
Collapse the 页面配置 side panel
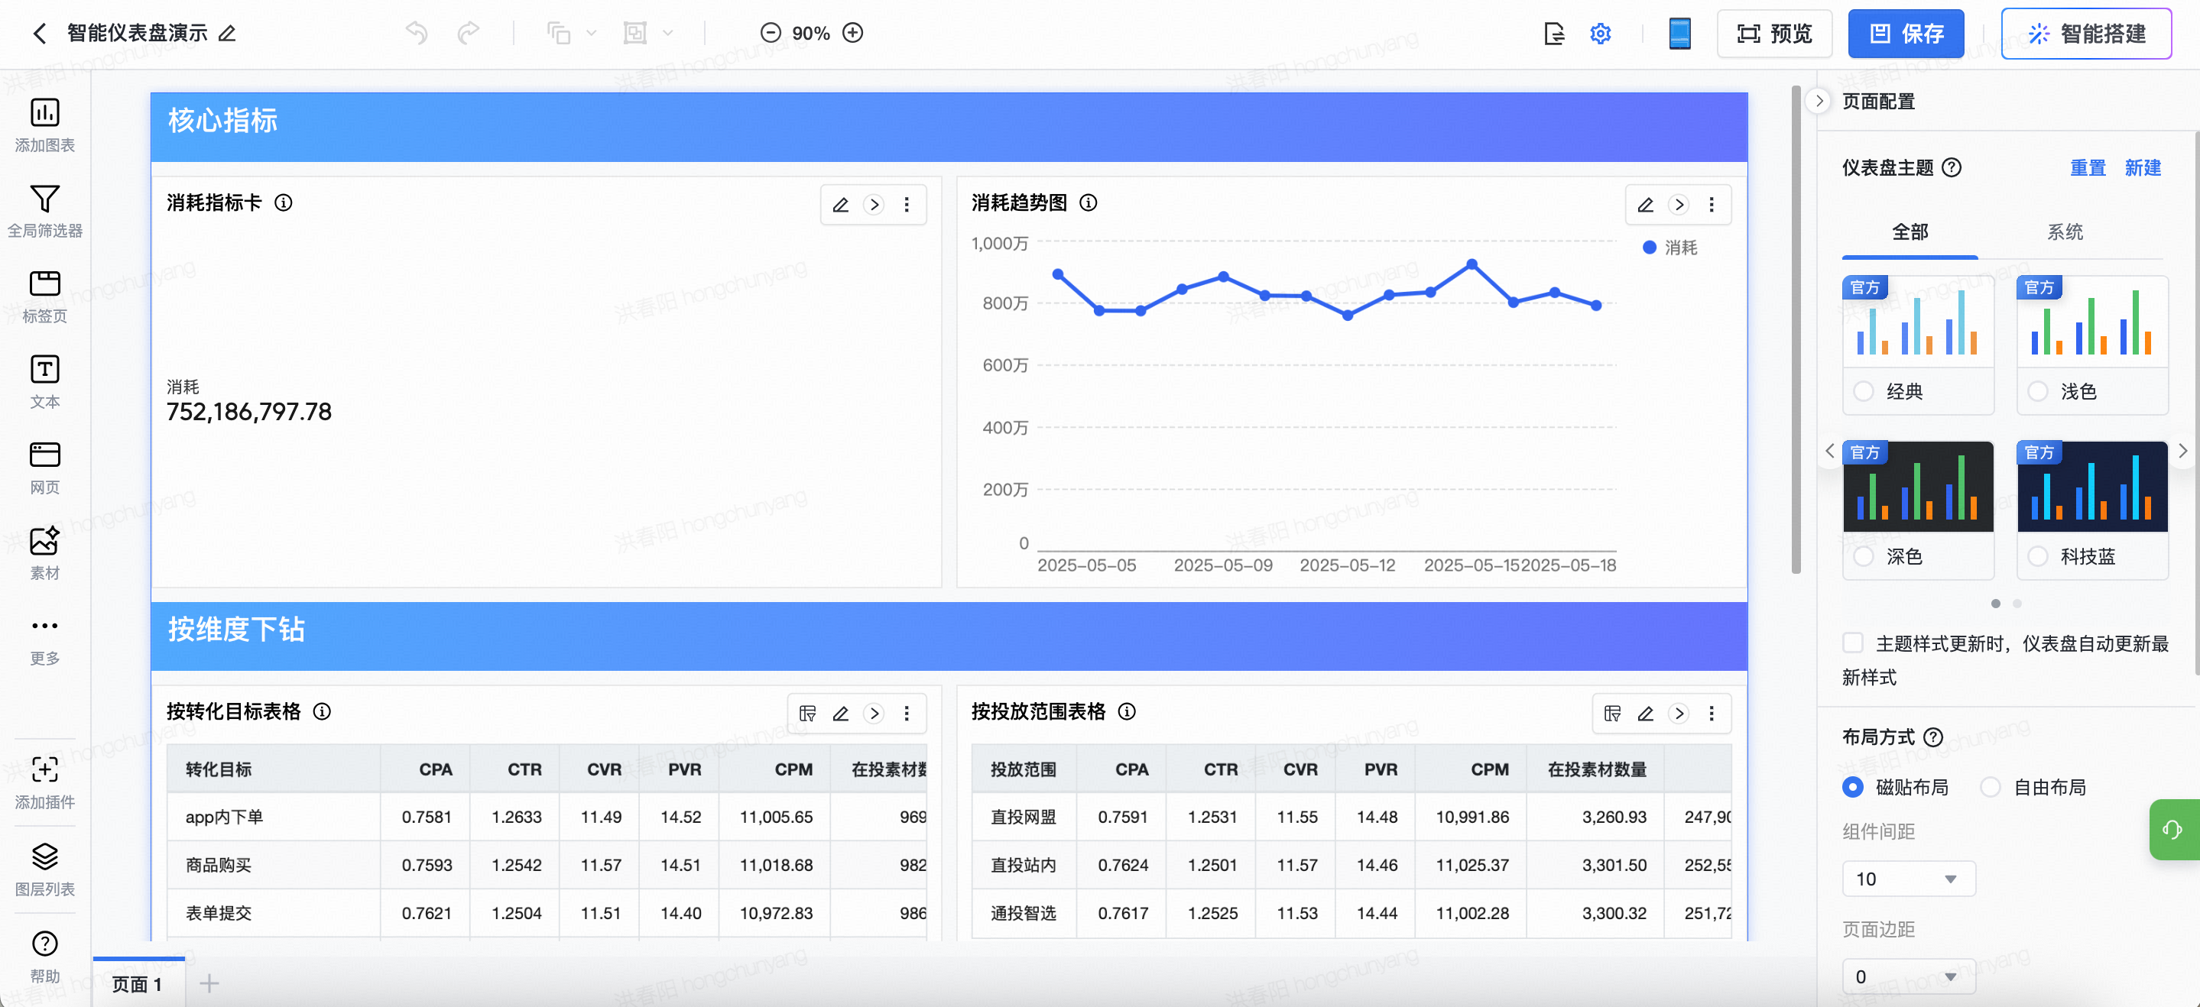pos(1819,101)
